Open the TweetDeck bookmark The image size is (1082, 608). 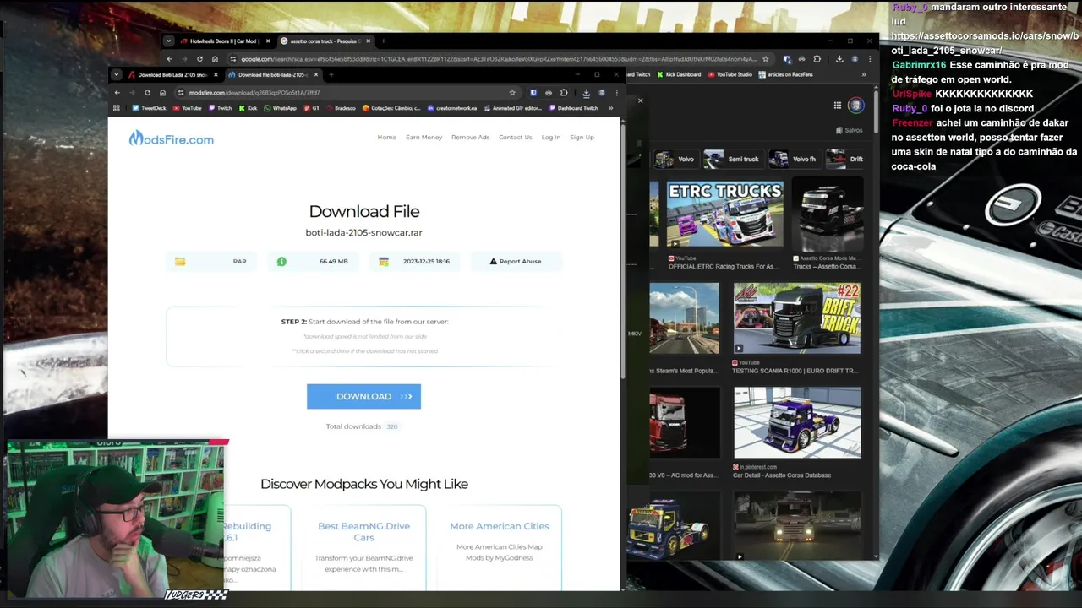point(149,108)
